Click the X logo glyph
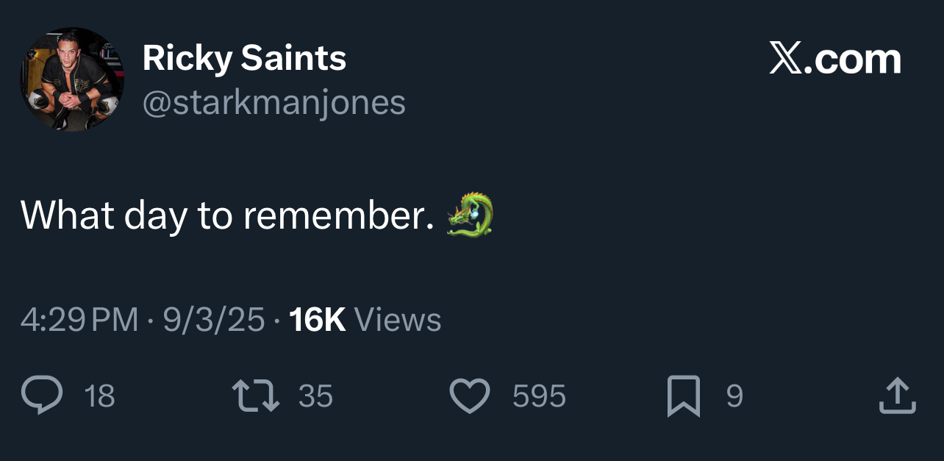 [x=786, y=58]
